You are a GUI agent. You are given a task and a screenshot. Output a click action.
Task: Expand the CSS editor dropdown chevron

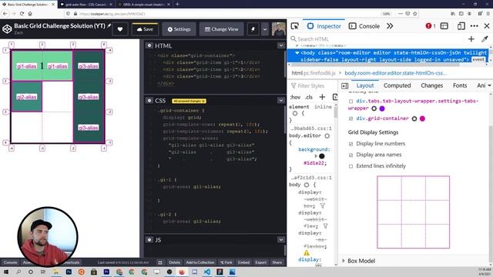(x=280, y=101)
